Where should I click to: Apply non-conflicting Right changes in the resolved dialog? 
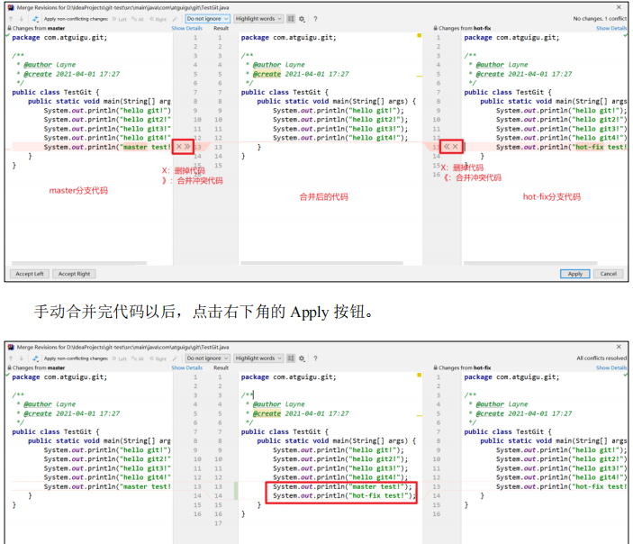(158, 358)
